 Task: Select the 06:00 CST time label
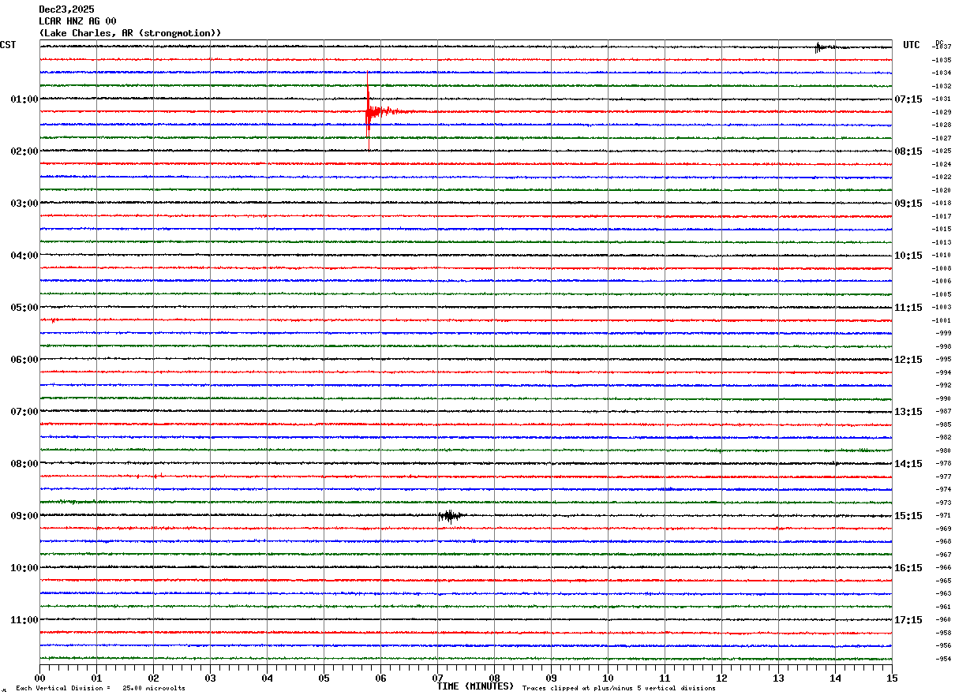24,360
